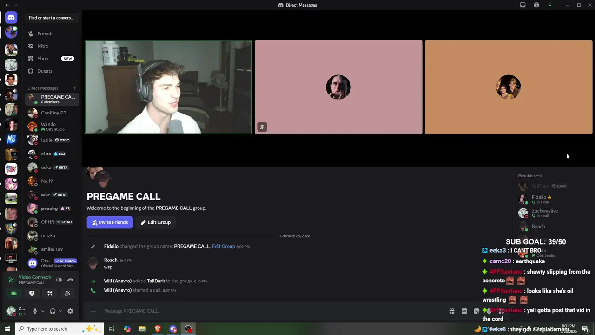The image size is (595, 335).
Task: Open Nitro page
Action: 53,46
